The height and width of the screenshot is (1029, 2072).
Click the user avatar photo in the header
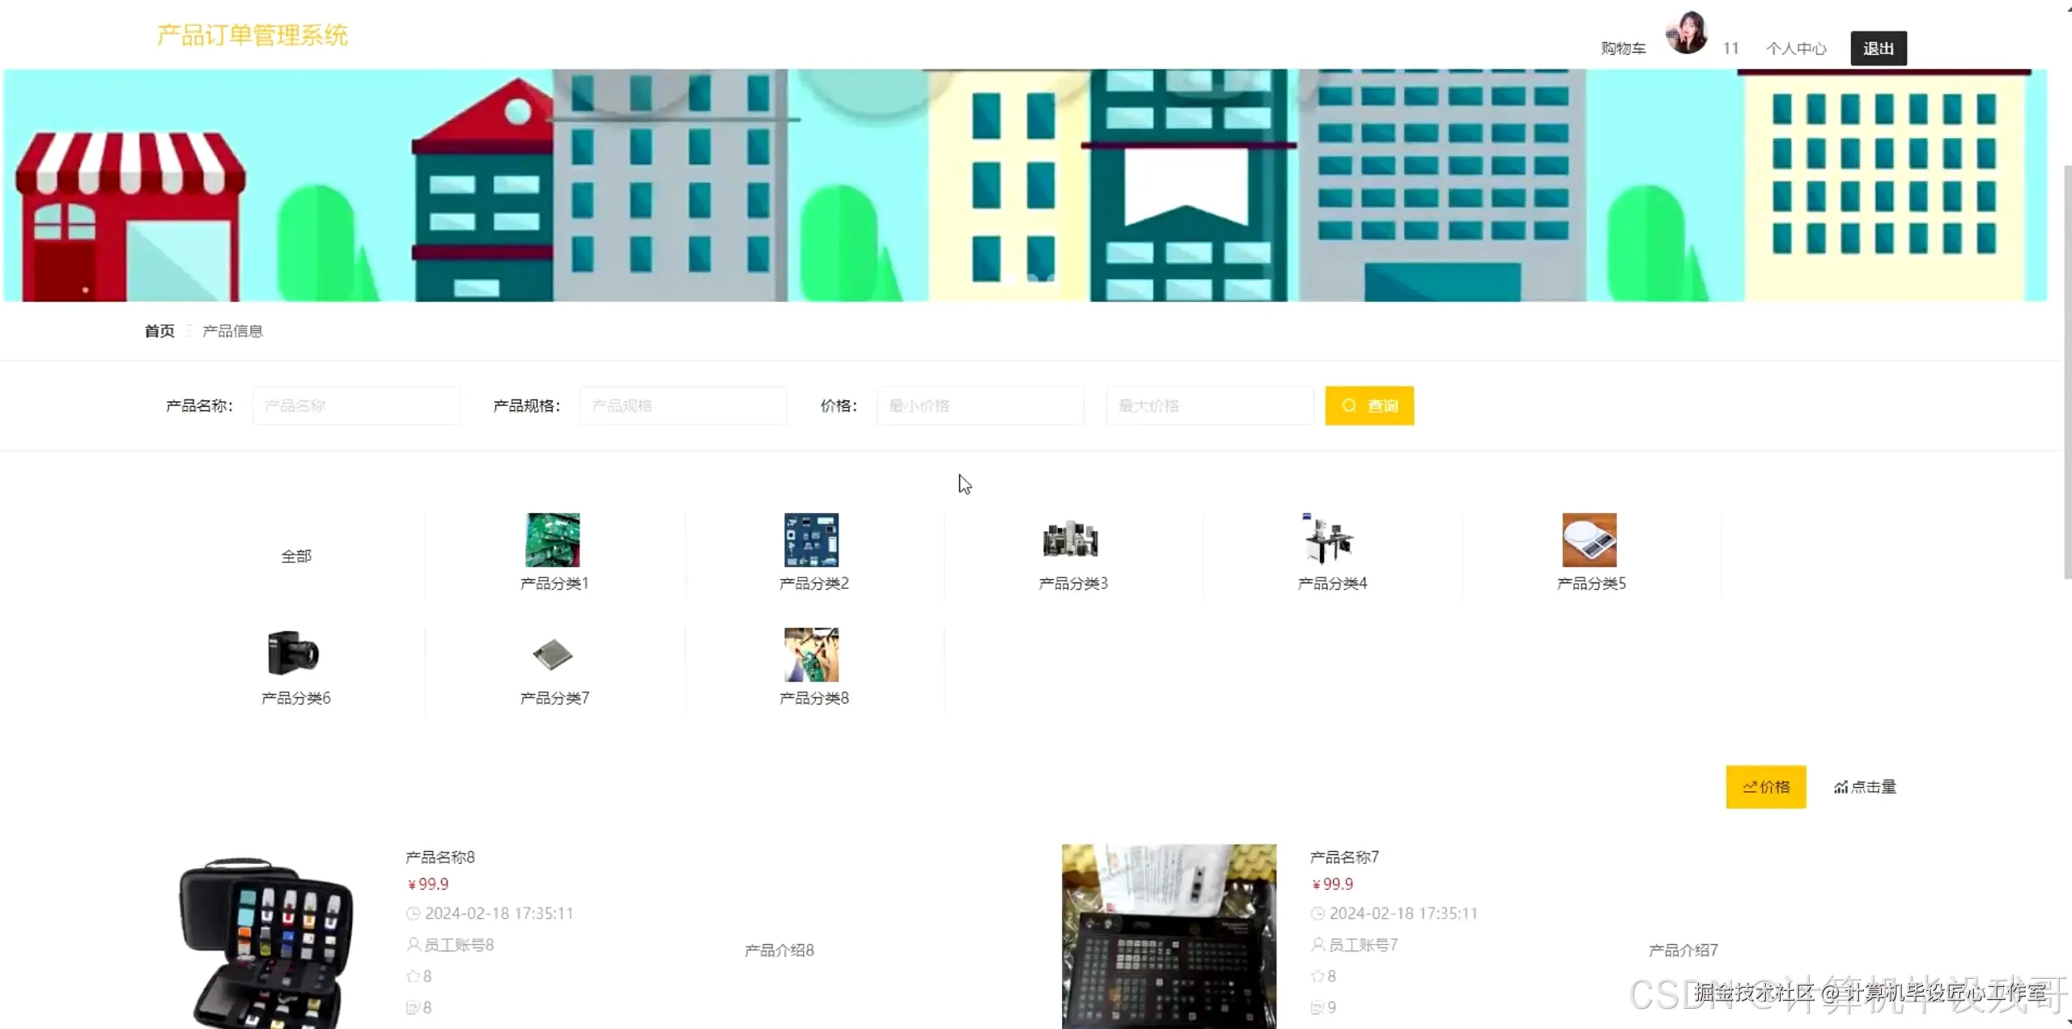tap(1687, 34)
